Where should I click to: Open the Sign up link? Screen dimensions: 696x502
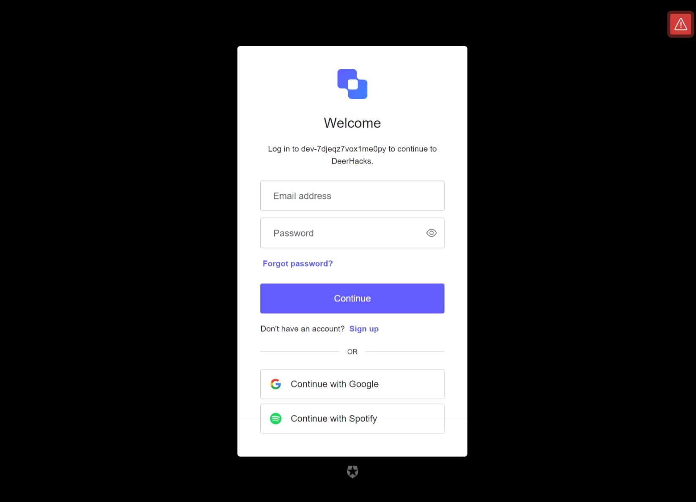364,329
